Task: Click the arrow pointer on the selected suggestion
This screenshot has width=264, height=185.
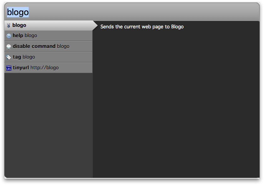Action: click(x=95, y=26)
